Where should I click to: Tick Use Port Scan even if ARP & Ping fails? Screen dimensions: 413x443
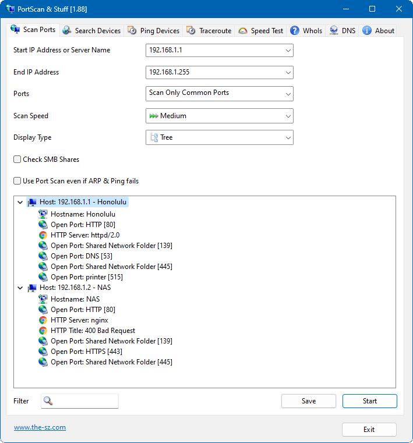(x=17, y=181)
